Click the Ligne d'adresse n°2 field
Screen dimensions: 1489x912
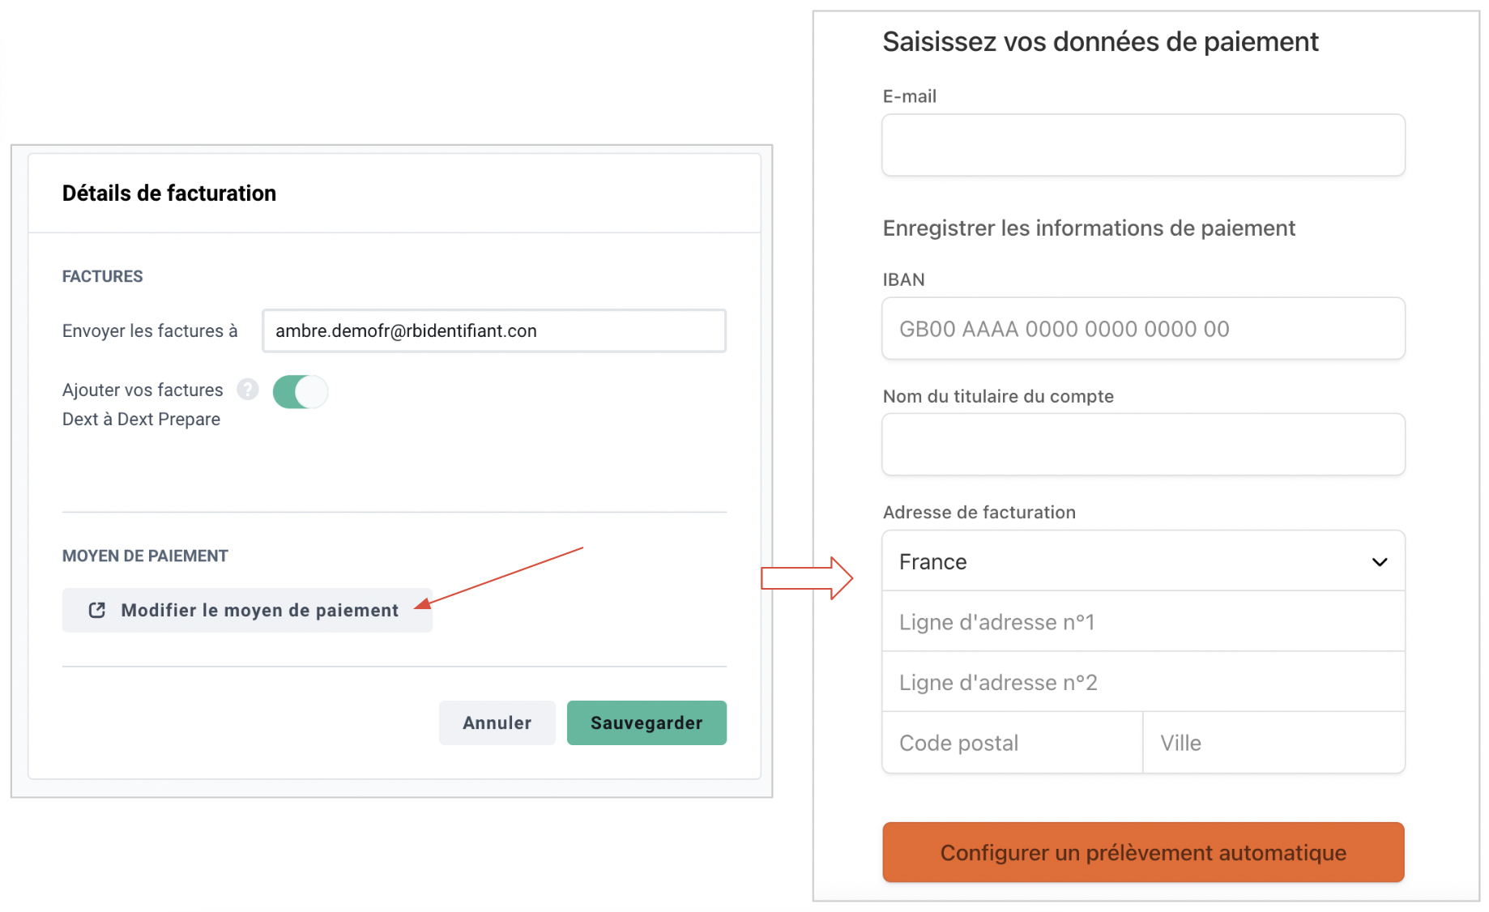click(1143, 682)
